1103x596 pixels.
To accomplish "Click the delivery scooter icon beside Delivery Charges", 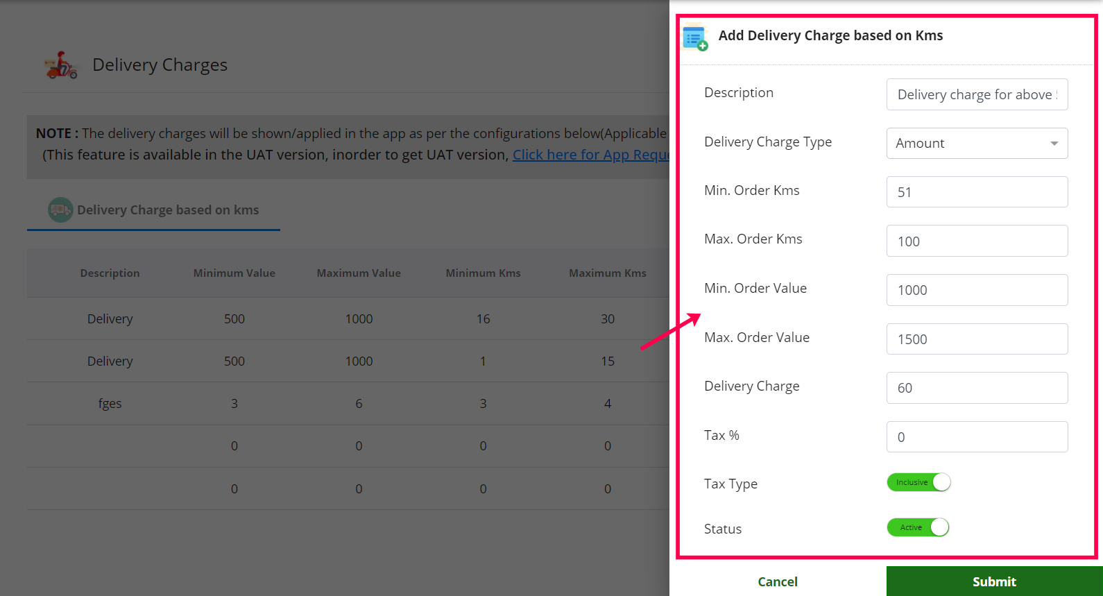I will pyautogui.click(x=61, y=65).
